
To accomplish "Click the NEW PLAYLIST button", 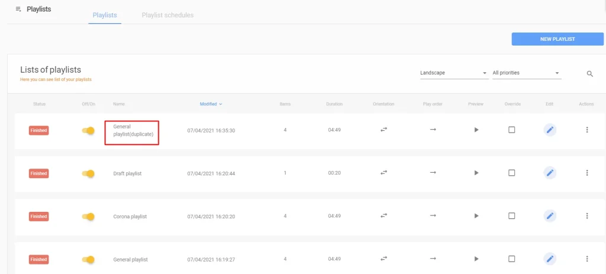I will [557, 39].
